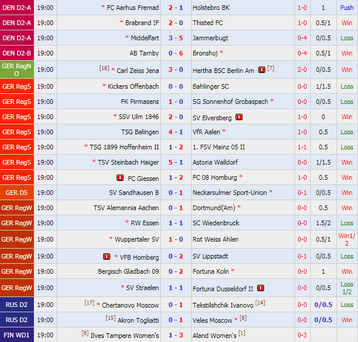Open SV Lippstadt team link
Image resolution: width=358 pixels, height=342 pixels.
(210, 256)
